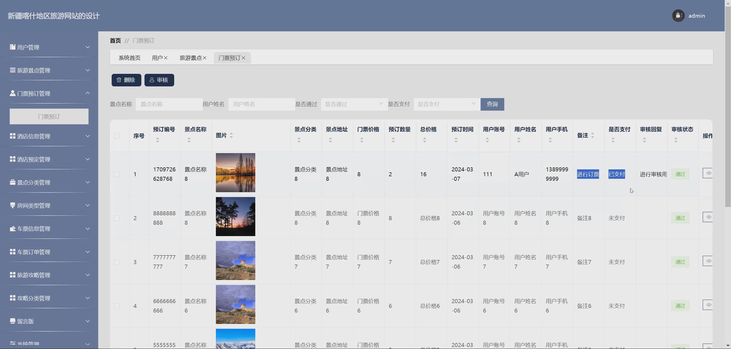Tick the checkbox for row 3
Viewport: 731px width, 349px height.
tap(117, 262)
